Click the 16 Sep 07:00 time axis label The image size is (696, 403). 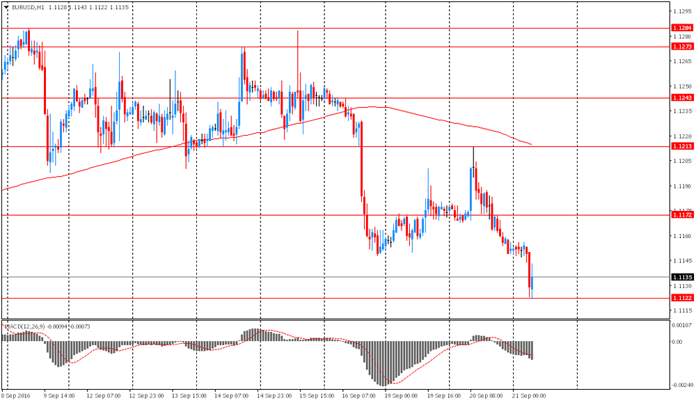pos(358,395)
